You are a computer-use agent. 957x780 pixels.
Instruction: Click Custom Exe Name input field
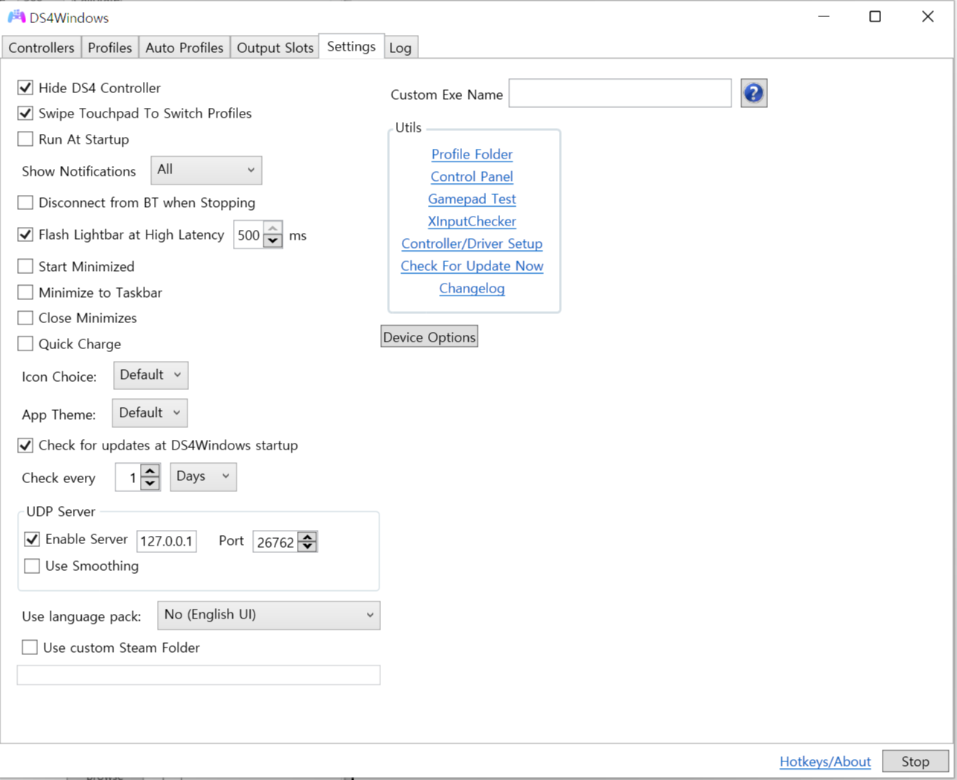(x=620, y=93)
